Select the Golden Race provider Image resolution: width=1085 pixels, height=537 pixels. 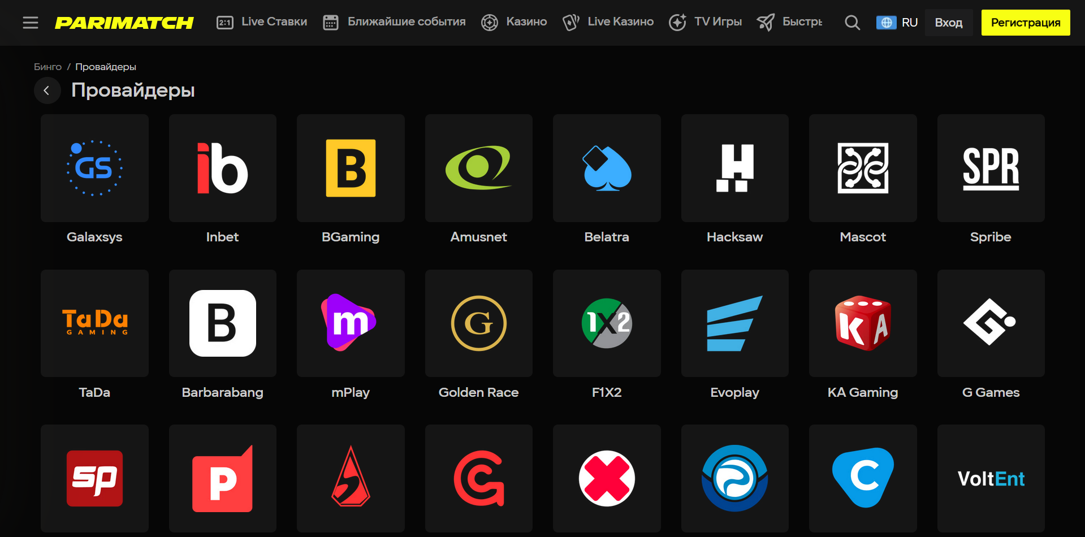coord(478,323)
